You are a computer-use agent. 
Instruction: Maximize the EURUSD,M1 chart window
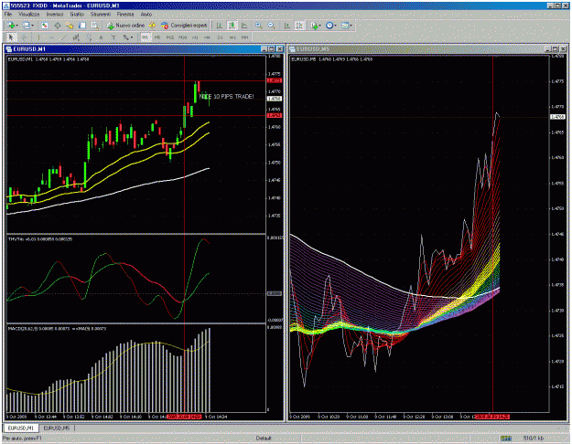(x=272, y=48)
